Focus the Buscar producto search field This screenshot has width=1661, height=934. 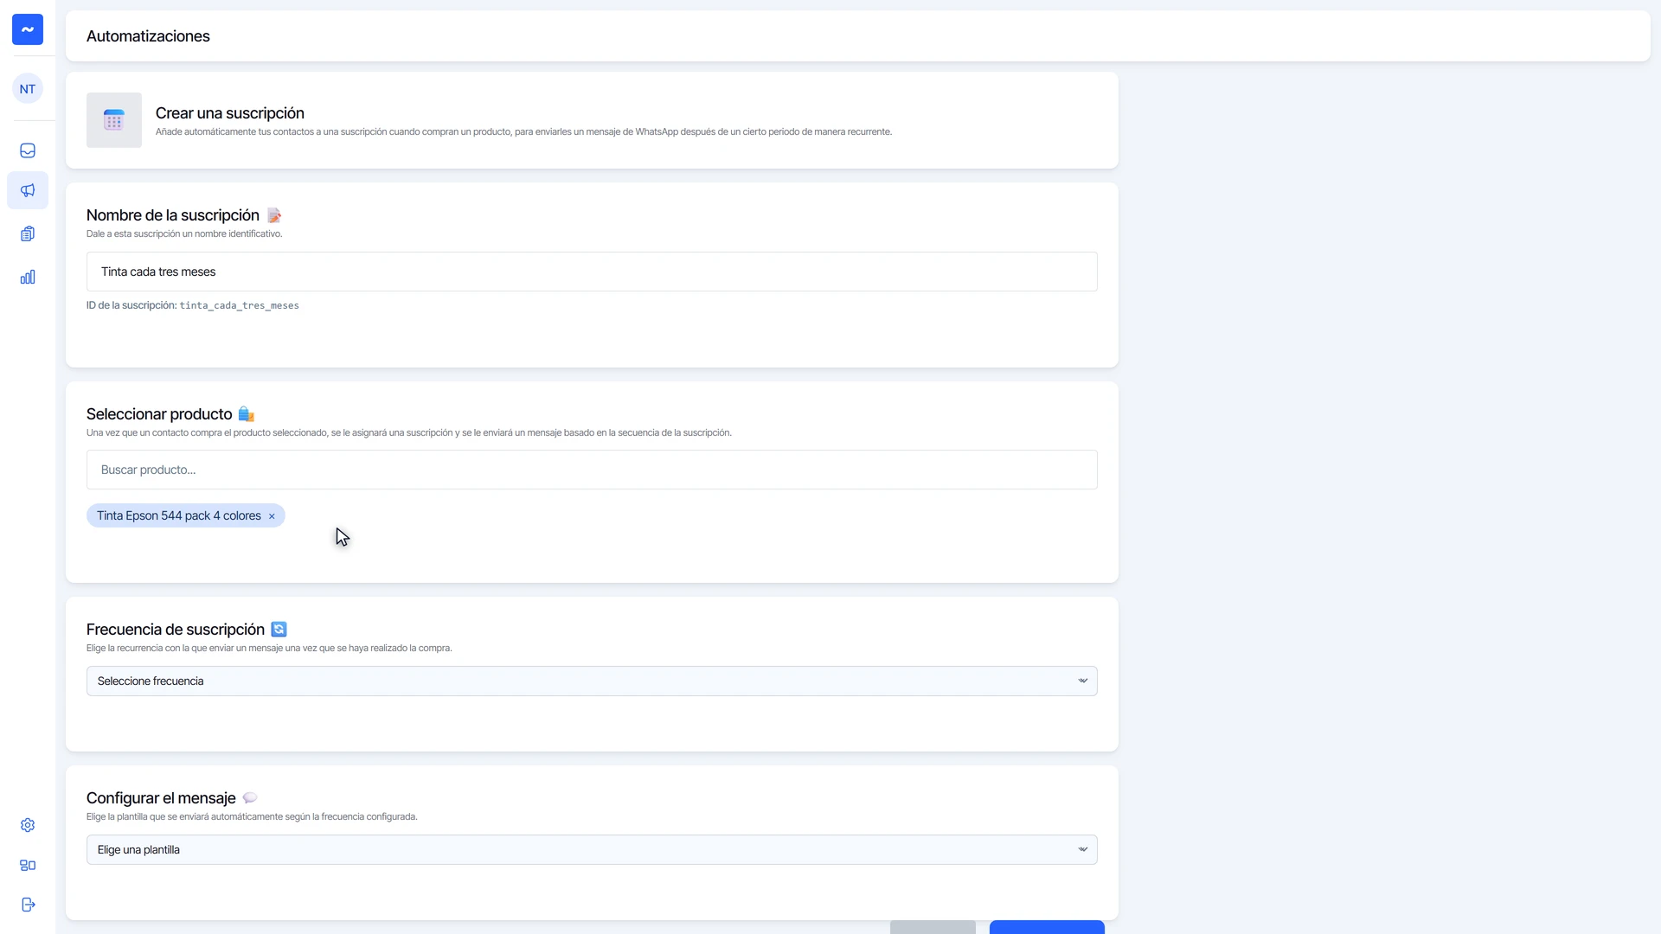(592, 470)
